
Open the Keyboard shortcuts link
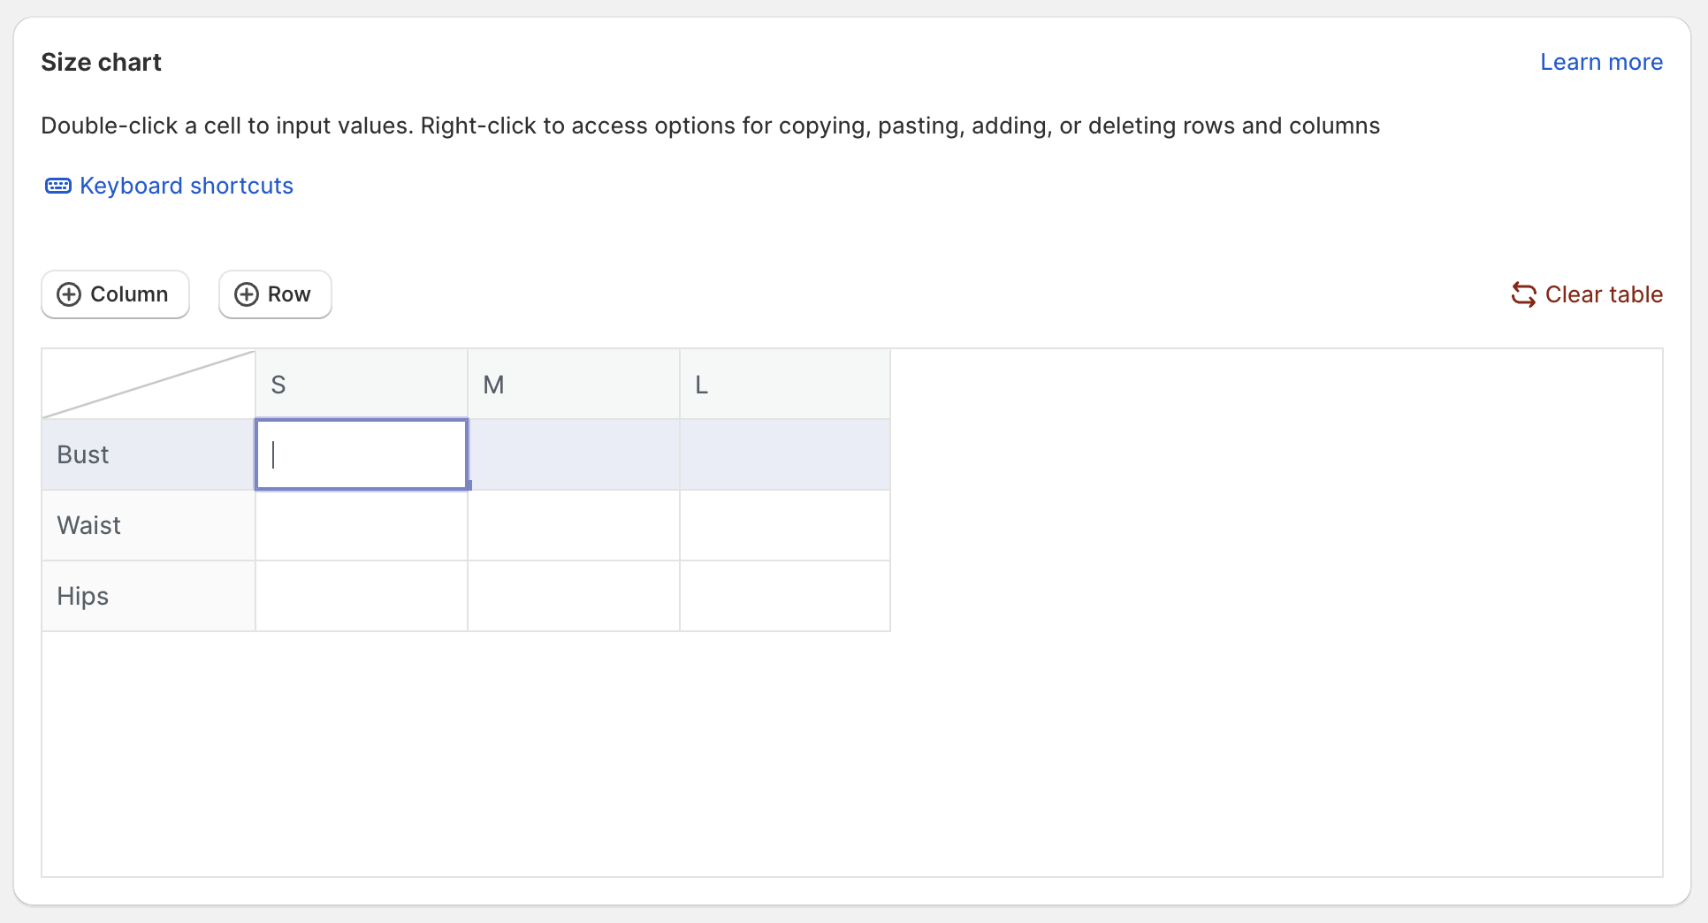click(187, 186)
